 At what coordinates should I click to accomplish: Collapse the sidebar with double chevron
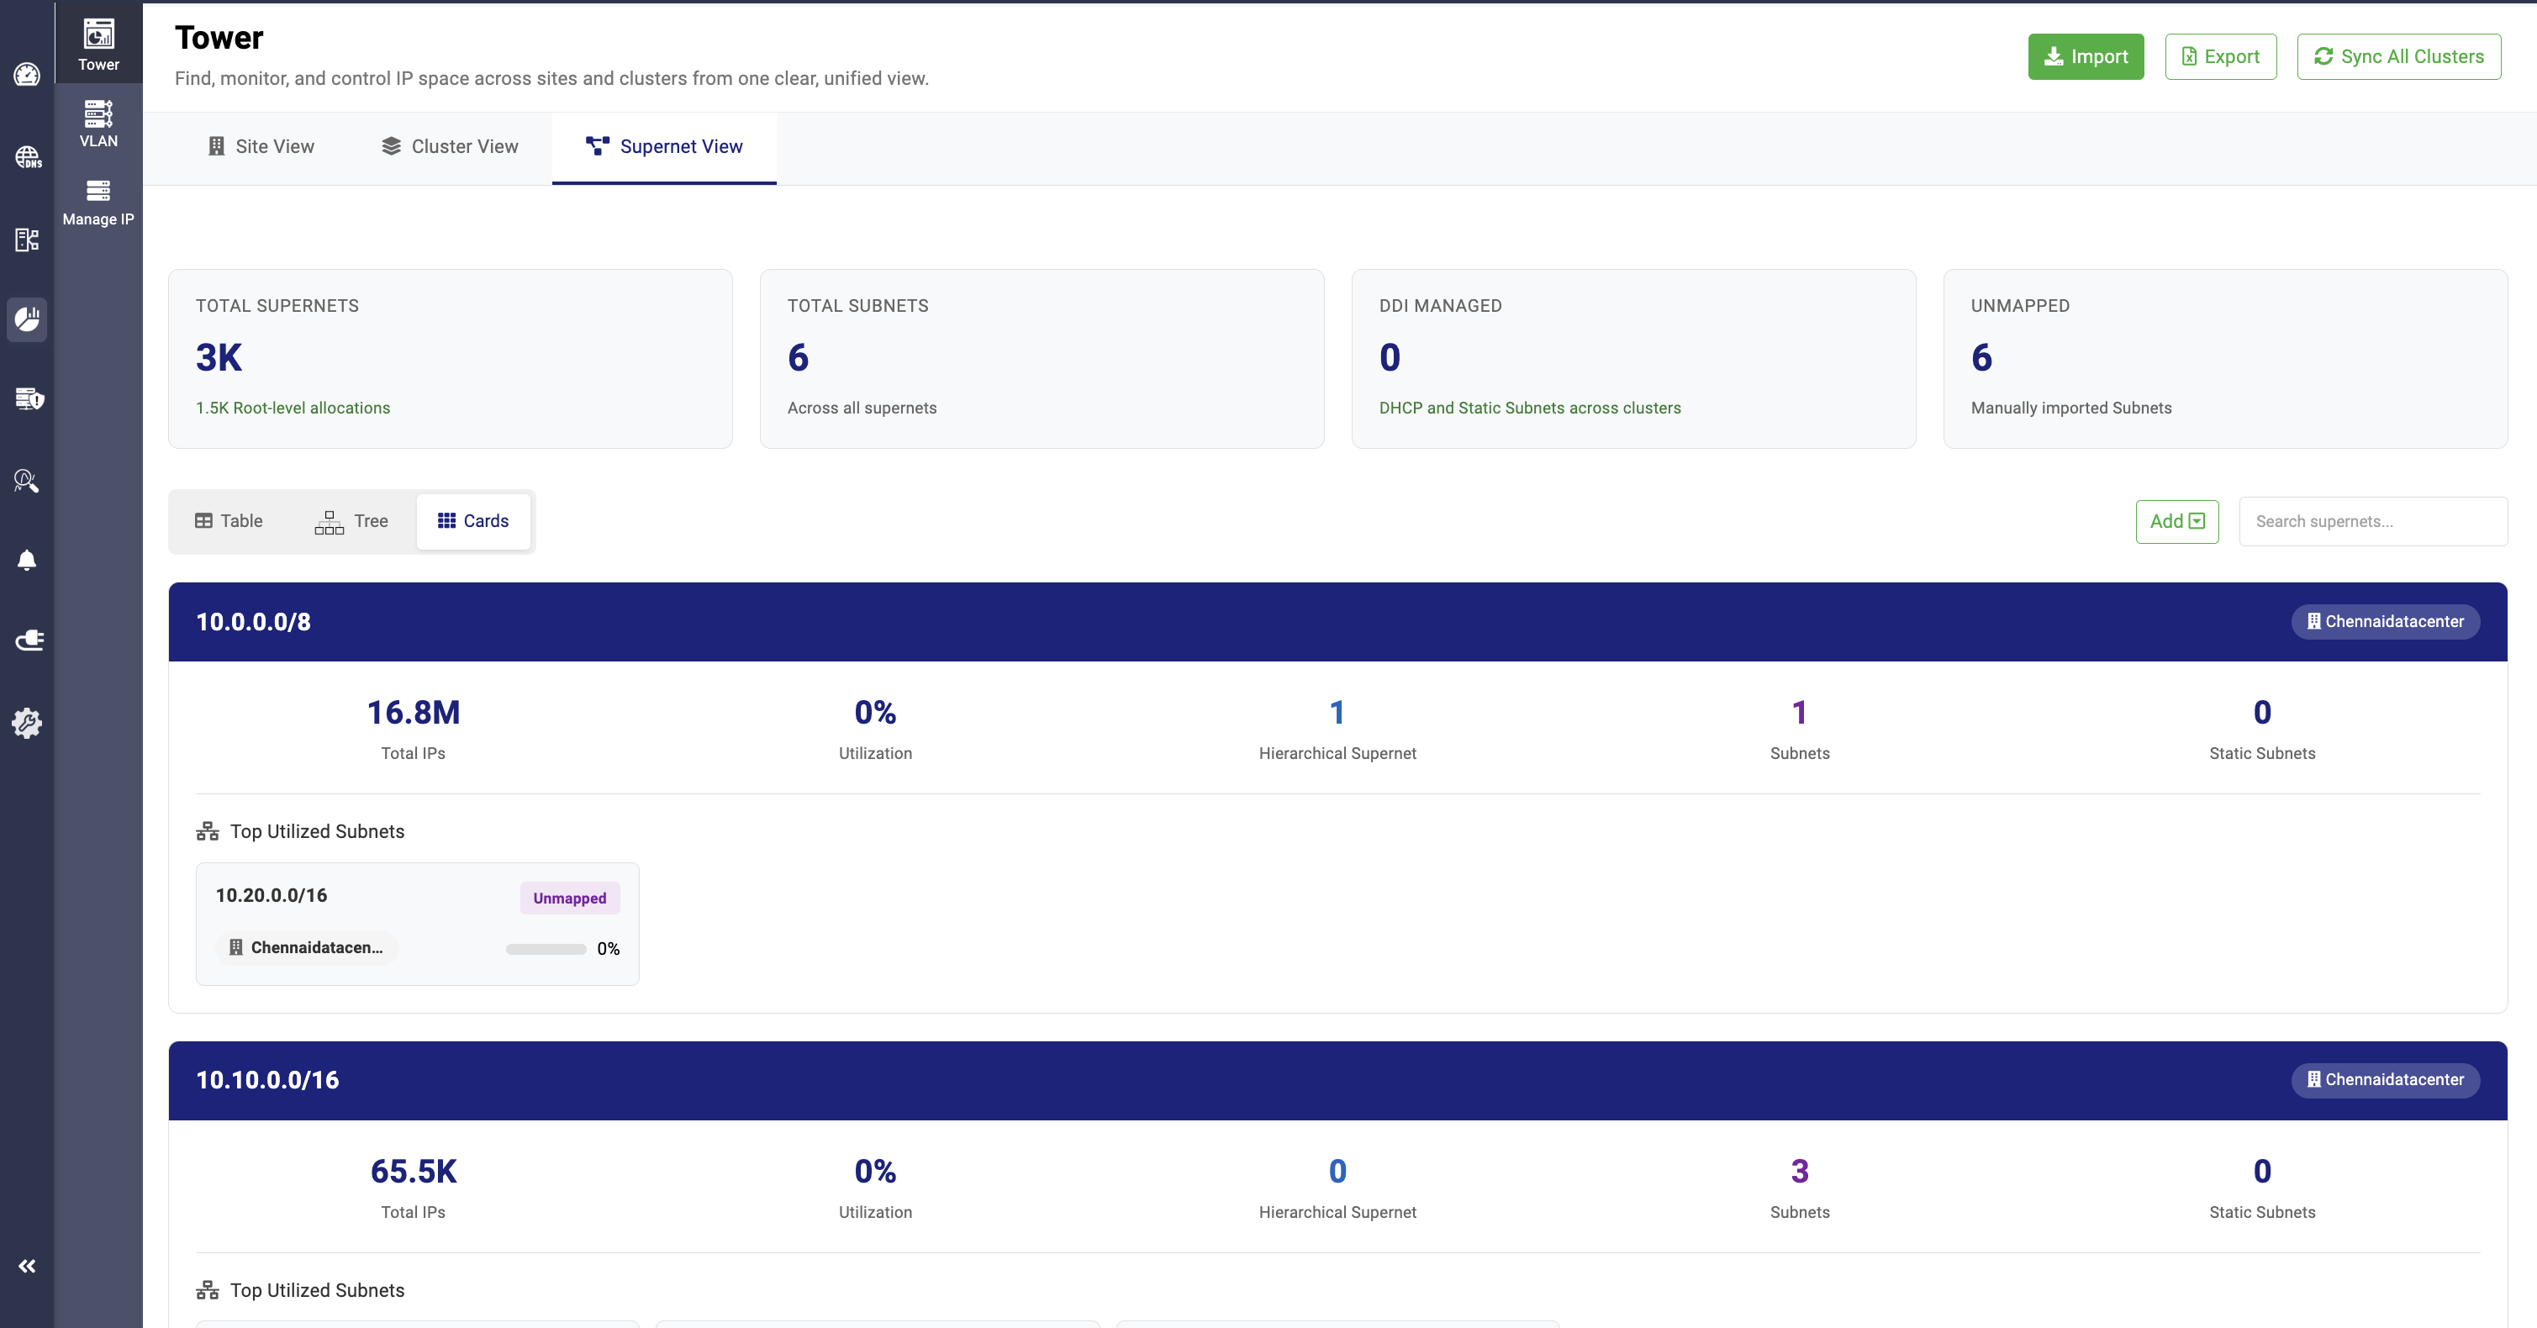click(27, 1266)
